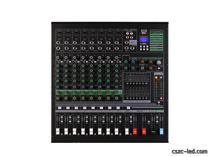This screenshot has height=157, width=210.
Task: Toggle channel 4 GRP assign button
Action: pos(87,121)
